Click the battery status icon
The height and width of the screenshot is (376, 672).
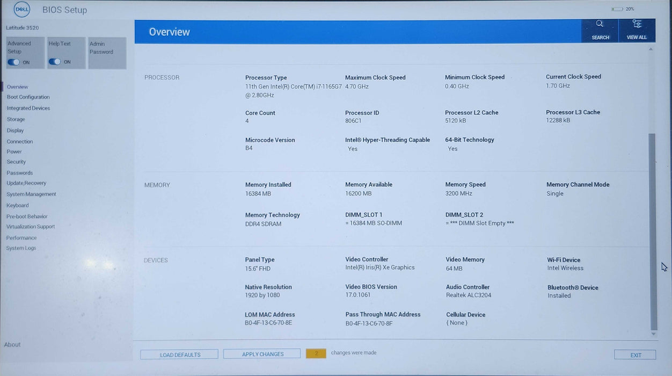(x=617, y=9)
